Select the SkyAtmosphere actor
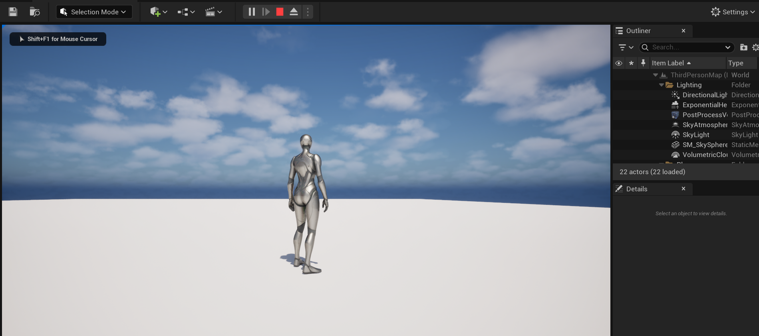This screenshot has width=759, height=336. (685, 125)
